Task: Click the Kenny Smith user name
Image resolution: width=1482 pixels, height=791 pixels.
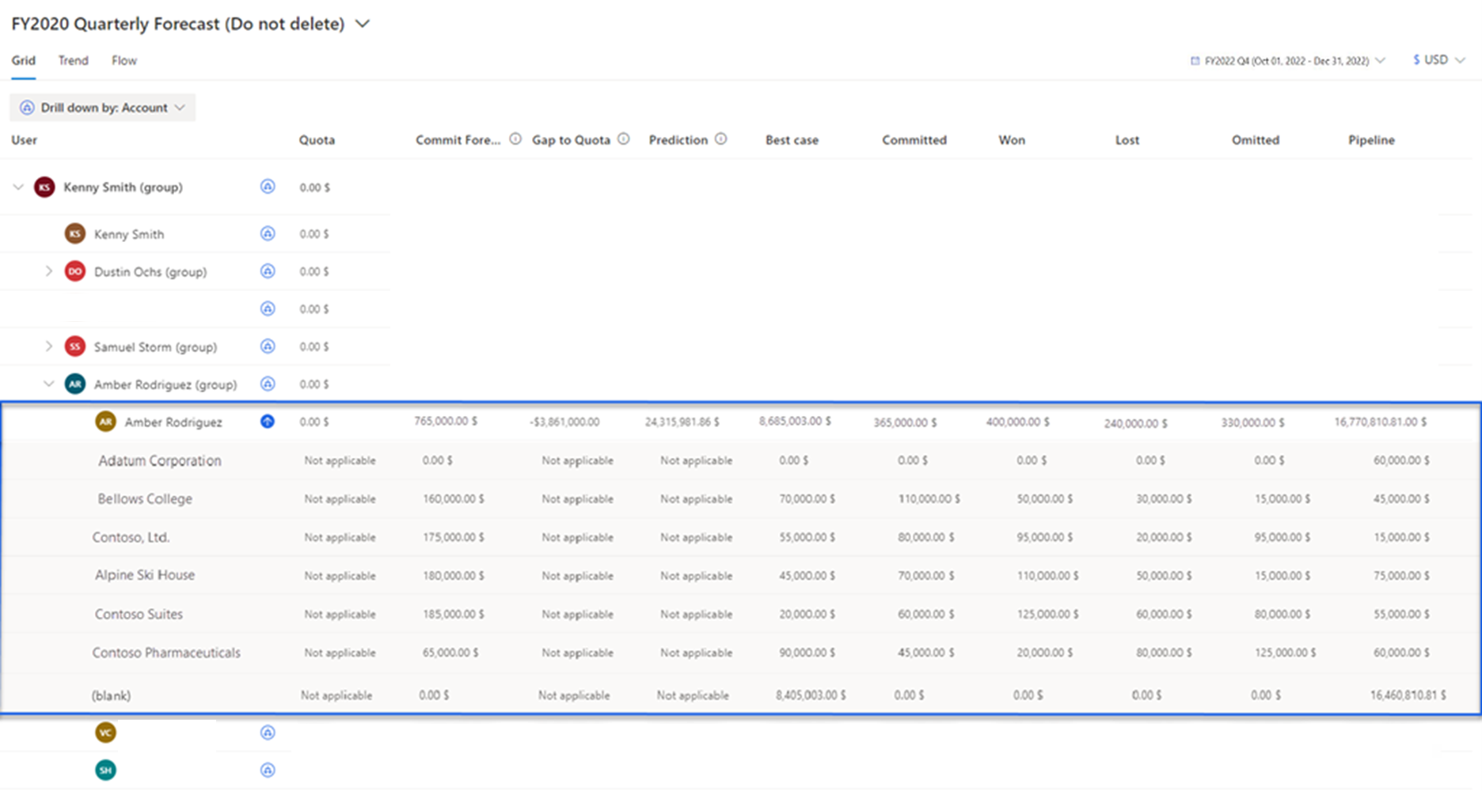Action: coord(129,234)
